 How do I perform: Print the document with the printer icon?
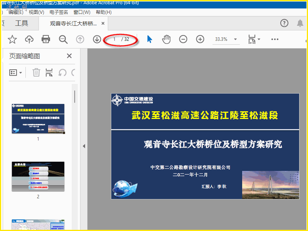(46, 39)
